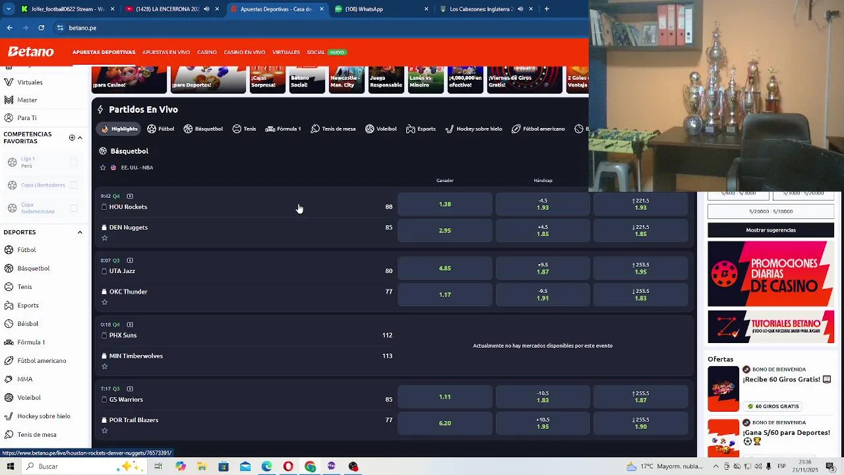This screenshot has width=844, height=475.
Task: Tick the Copa Sudamericana checkbox
Action: point(74,208)
